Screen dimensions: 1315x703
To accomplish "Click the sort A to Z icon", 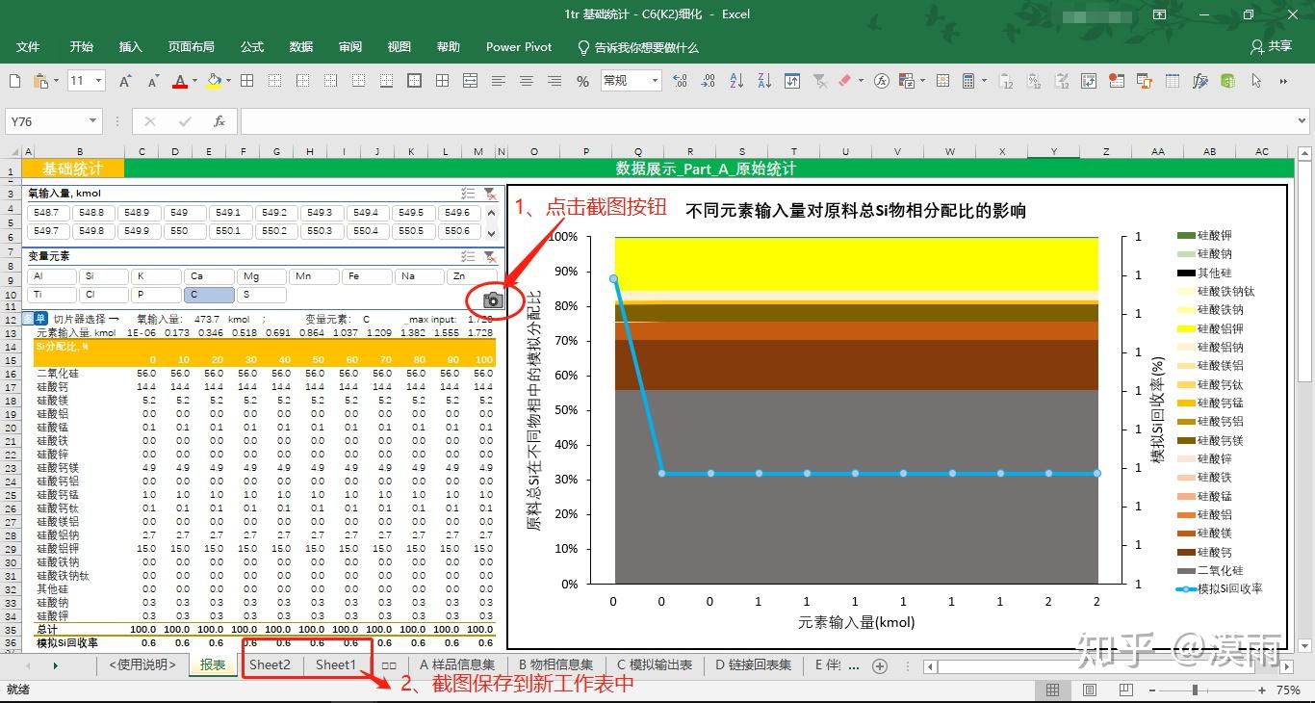I will click(736, 81).
